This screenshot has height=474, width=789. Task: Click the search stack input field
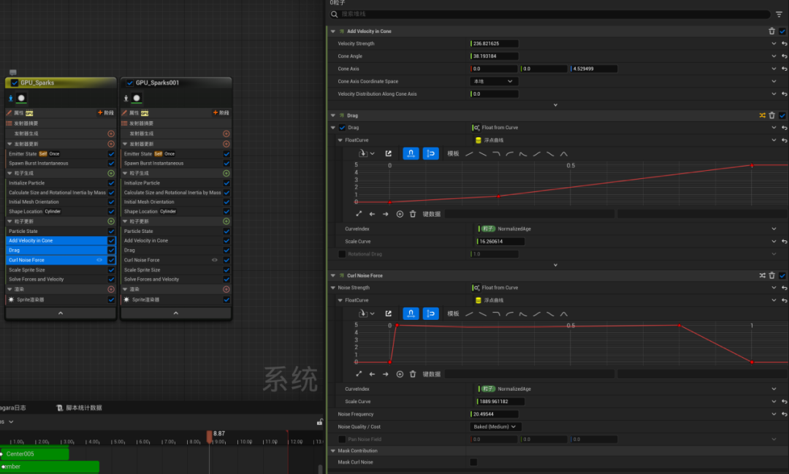[550, 14]
